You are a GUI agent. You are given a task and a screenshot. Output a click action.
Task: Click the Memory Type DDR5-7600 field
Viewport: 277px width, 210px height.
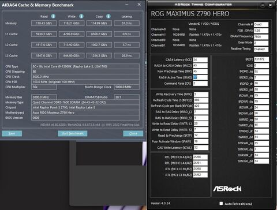pos(85,102)
